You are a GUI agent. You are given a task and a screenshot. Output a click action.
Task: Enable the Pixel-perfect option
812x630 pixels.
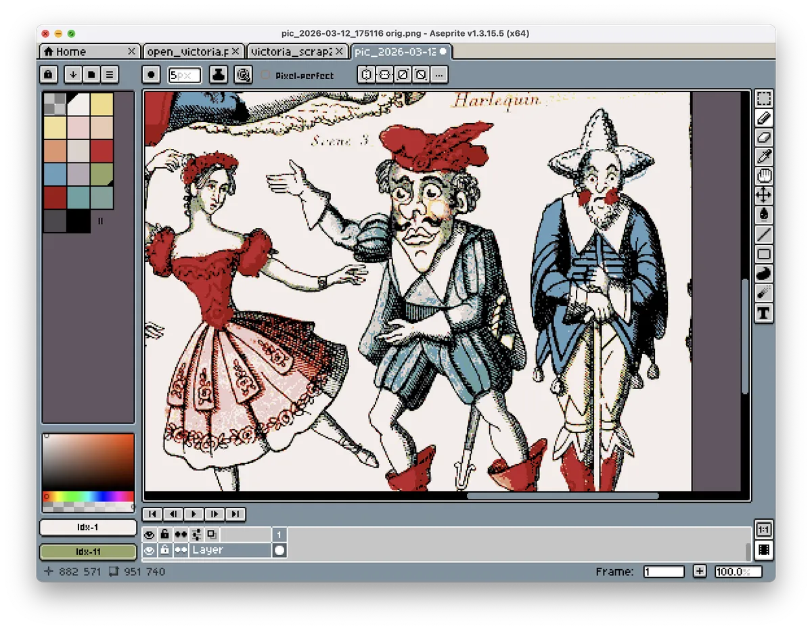pyautogui.click(x=265, y=75)
